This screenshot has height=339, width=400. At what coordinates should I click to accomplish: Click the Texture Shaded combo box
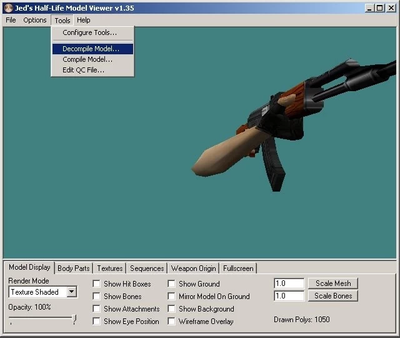coord(43,292)
